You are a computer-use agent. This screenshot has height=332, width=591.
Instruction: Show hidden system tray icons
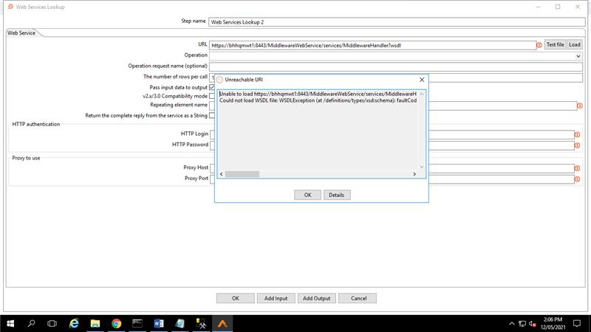tap(512, 323)
